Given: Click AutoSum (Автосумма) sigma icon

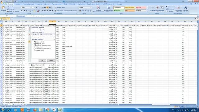Looking at the screenshot, I should point(167,7).
